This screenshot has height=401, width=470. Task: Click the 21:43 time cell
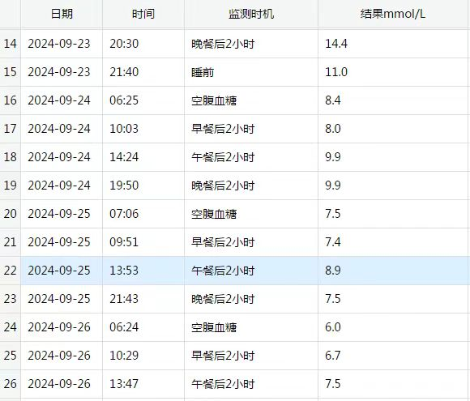[x=143, y=299]
